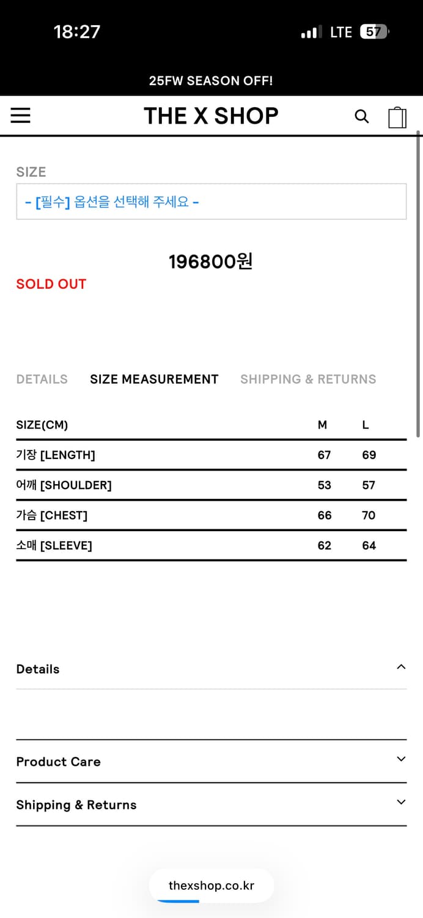Expand the Product Care section
The image size is (423, 918).
pyautogui.click(x=58, y=762)
